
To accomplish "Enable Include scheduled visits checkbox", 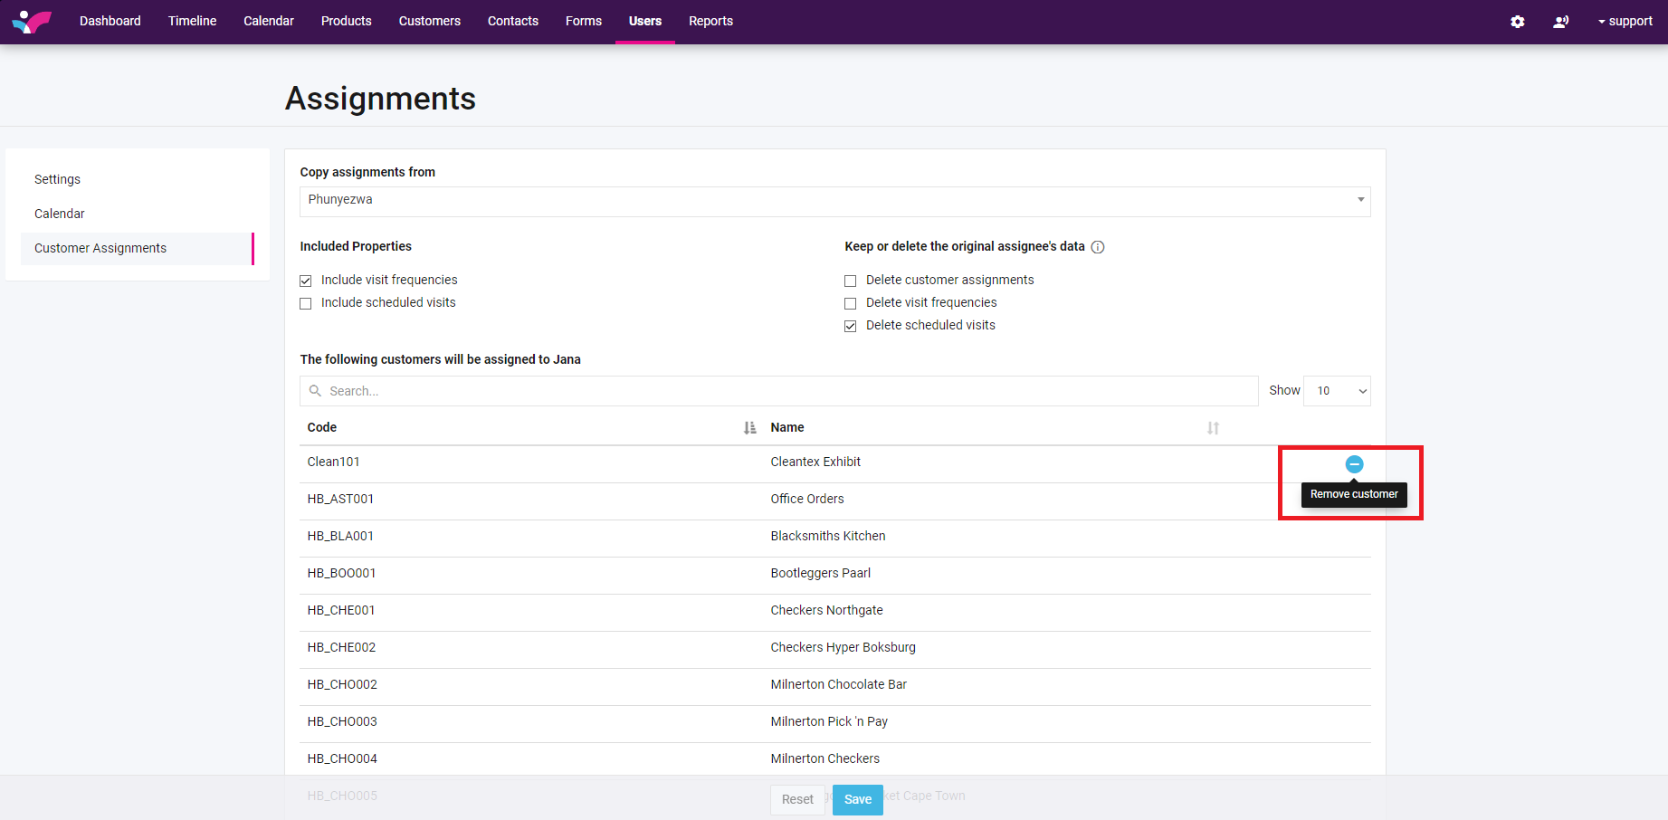I will click(x=306, y=303).
